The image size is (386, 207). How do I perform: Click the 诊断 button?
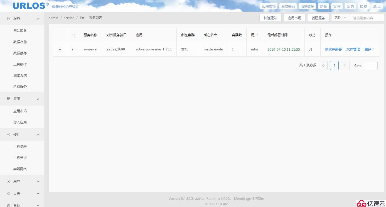click(x=323, y=6)
